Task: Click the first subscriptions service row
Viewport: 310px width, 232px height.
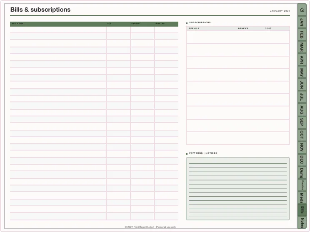Action: [x=238, y=37]
